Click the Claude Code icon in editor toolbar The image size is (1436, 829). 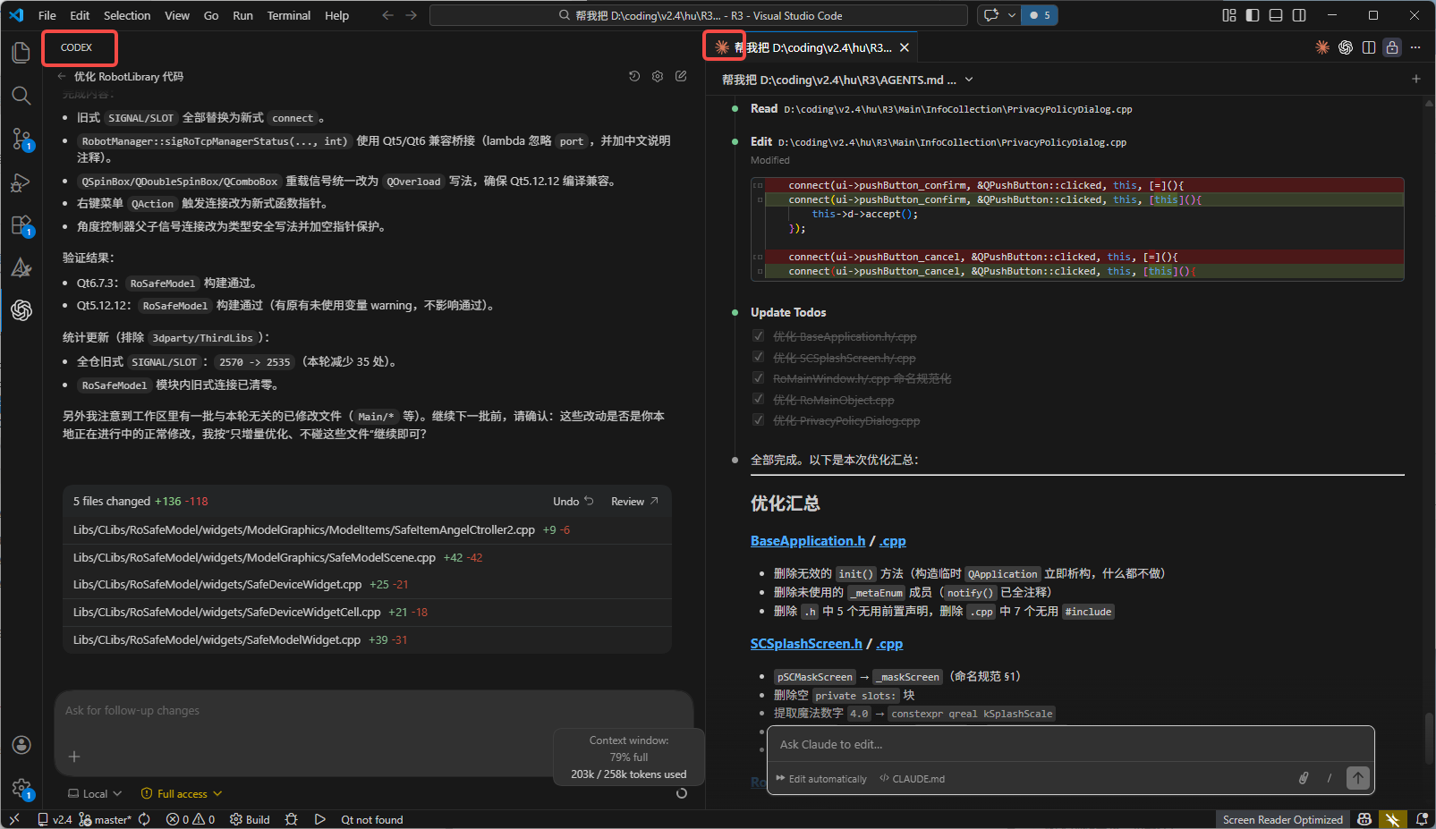[x=1321, y=47]
